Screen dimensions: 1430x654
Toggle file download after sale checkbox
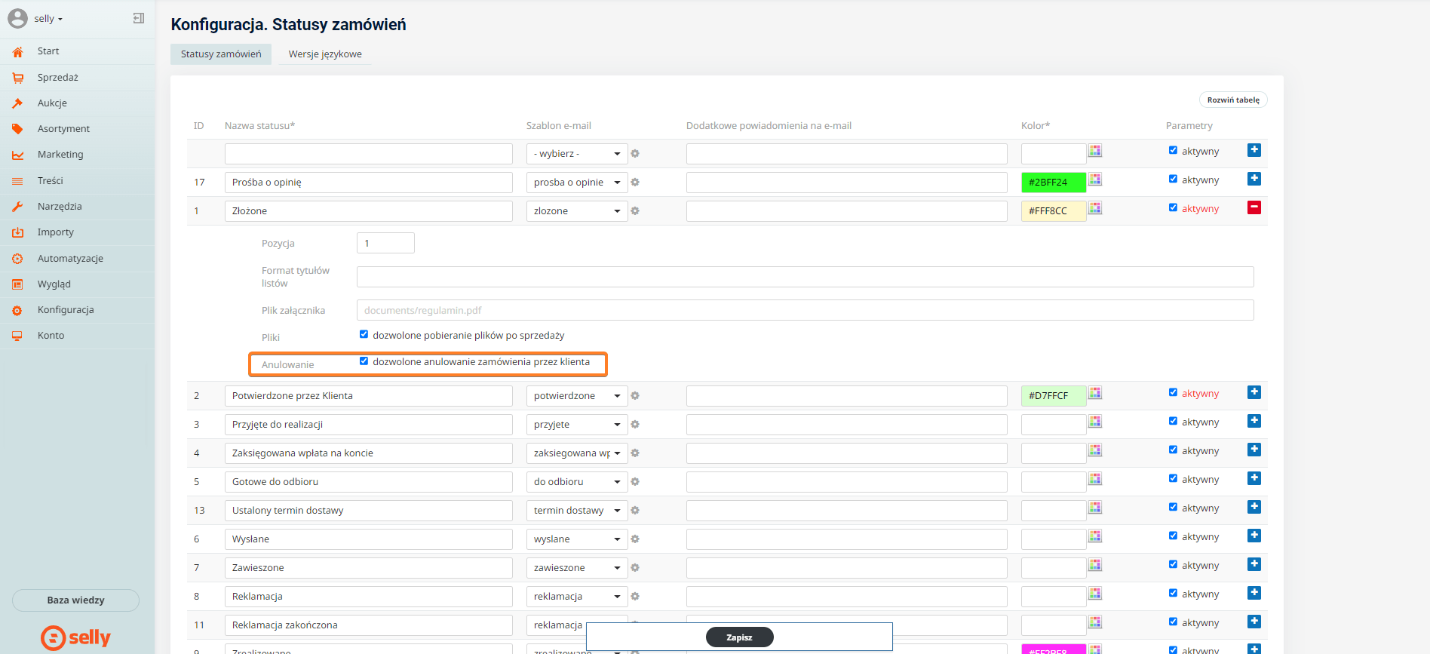[364, 334]
